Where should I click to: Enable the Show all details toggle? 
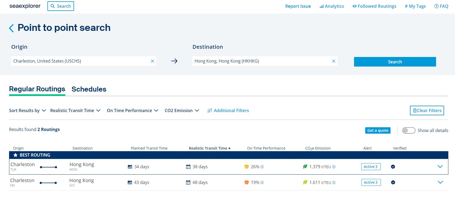(409, 130)
